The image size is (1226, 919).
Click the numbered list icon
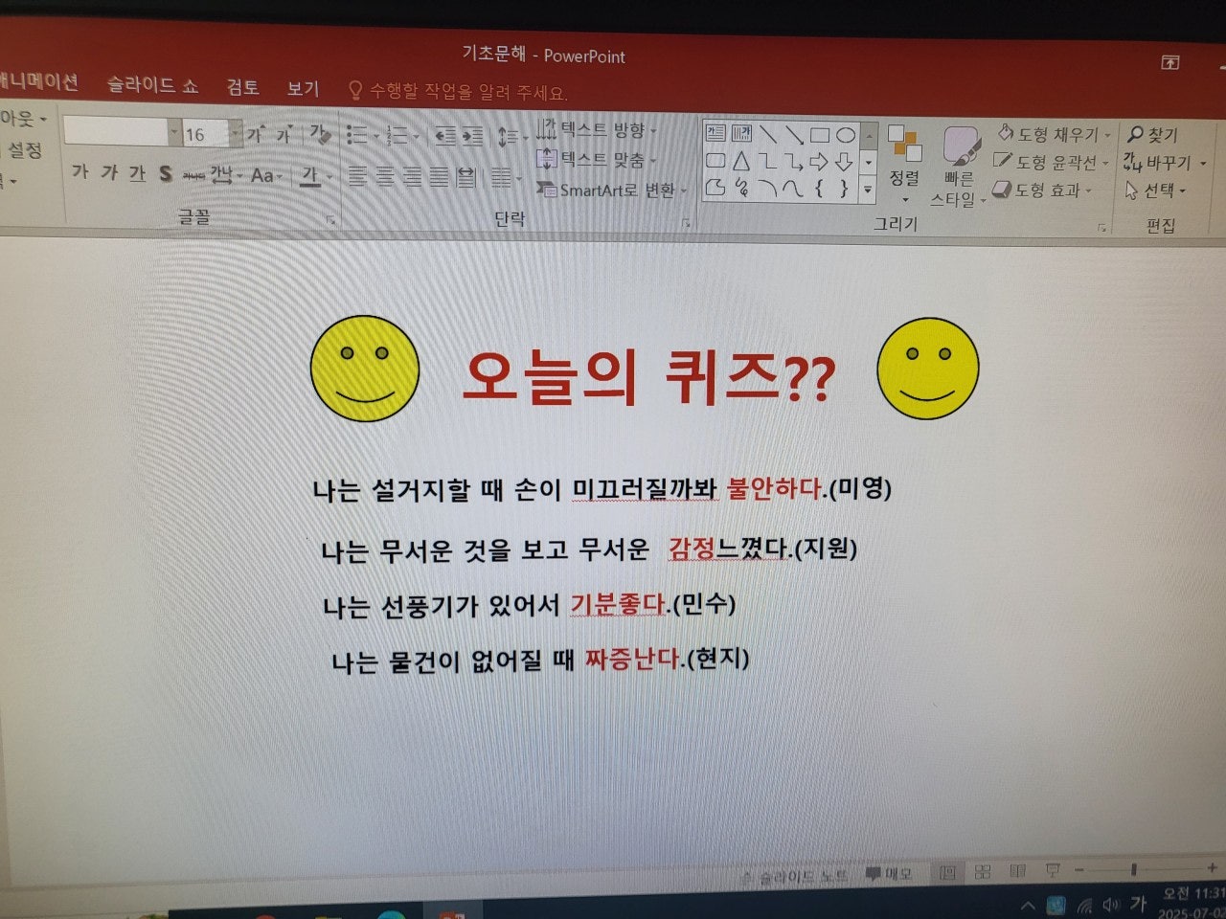(396, 135)
